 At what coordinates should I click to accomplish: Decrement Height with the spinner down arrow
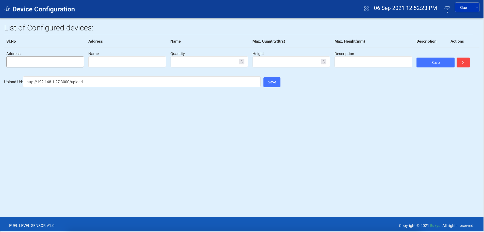pyautogui.click(x=324, y=63)
